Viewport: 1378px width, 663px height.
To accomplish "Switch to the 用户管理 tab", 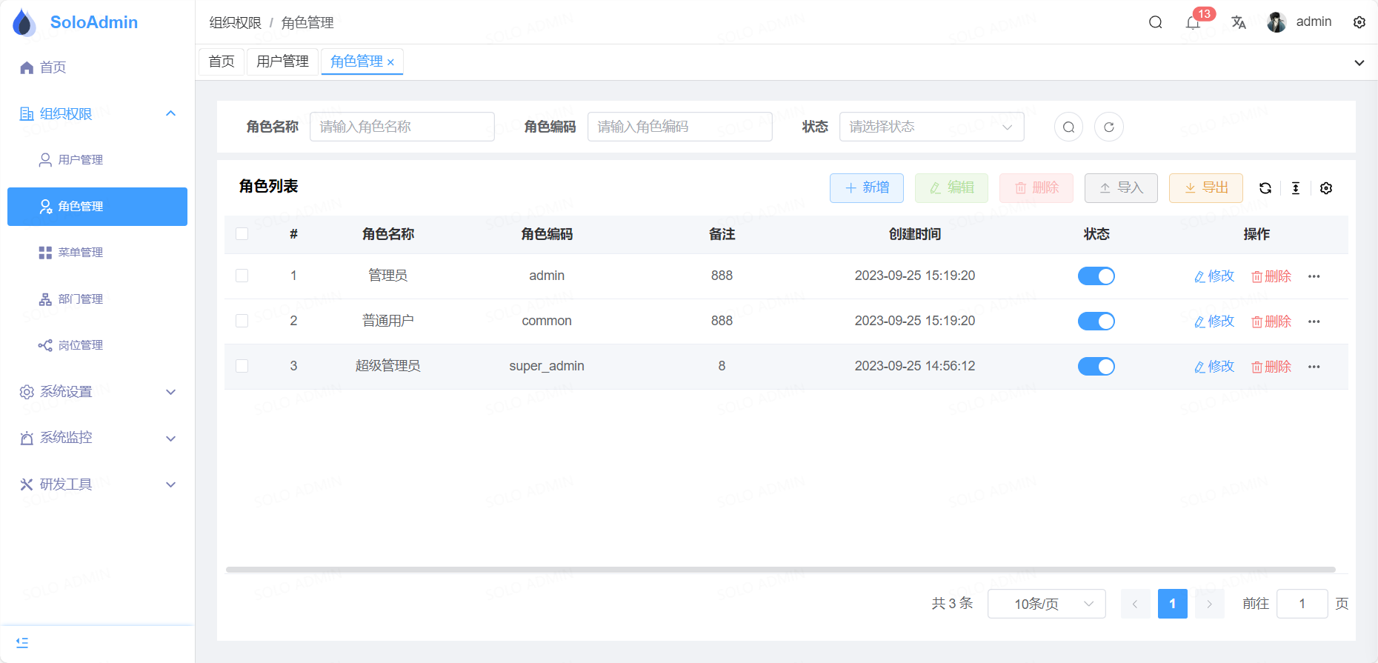I will pyautogui.click(x=282, y=61).
